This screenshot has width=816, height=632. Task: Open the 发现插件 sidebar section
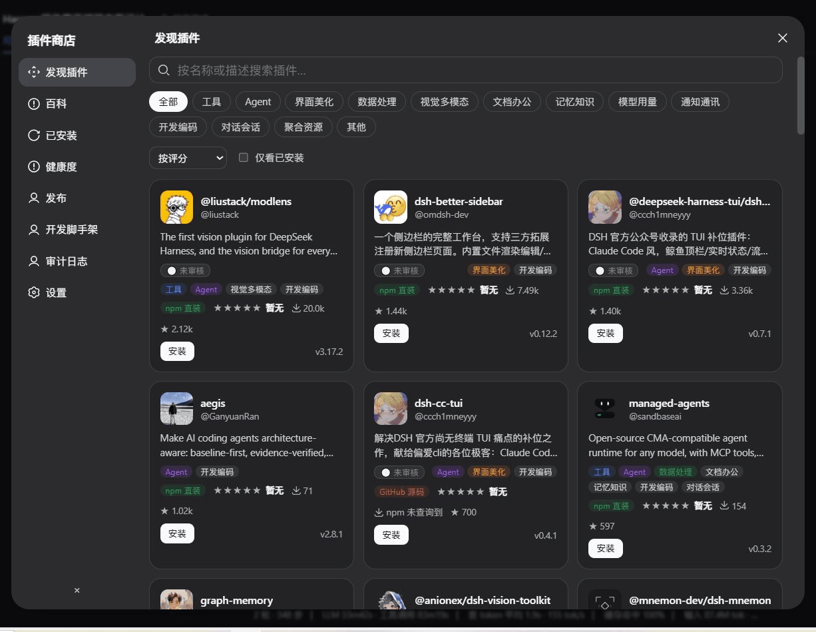click(77, 72)
